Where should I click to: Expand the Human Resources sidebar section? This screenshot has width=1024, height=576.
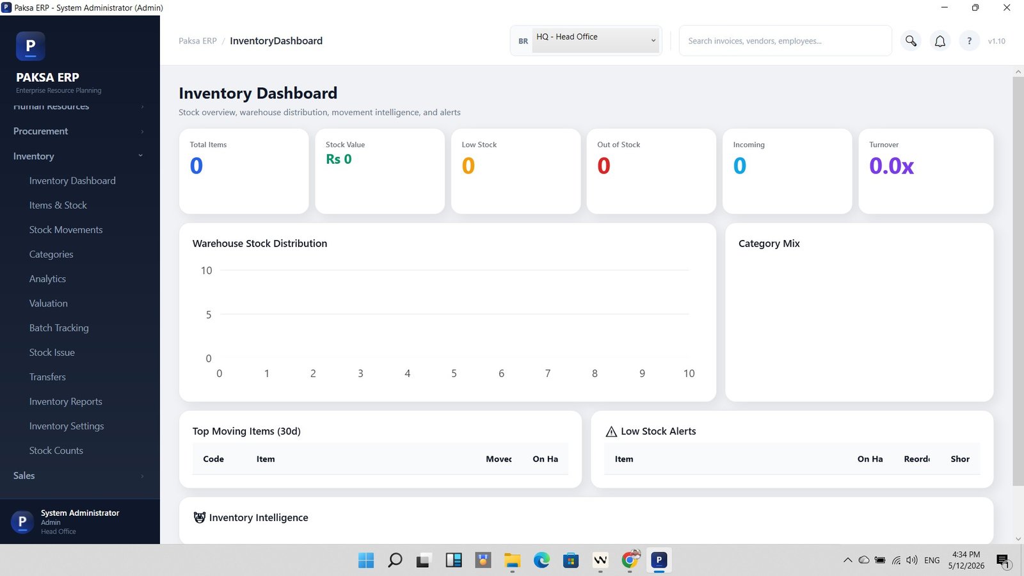[79, 106]
